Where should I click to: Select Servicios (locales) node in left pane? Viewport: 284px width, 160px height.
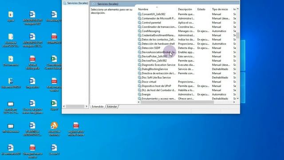point(78,3)
